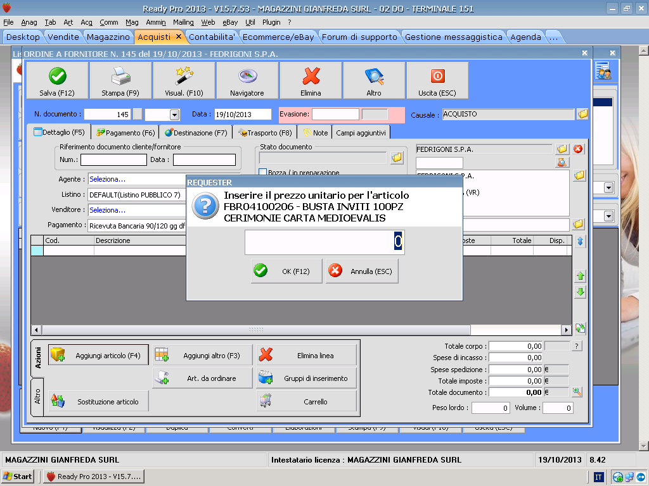Click the green move-row-up arrow

[x=580, y=277]
